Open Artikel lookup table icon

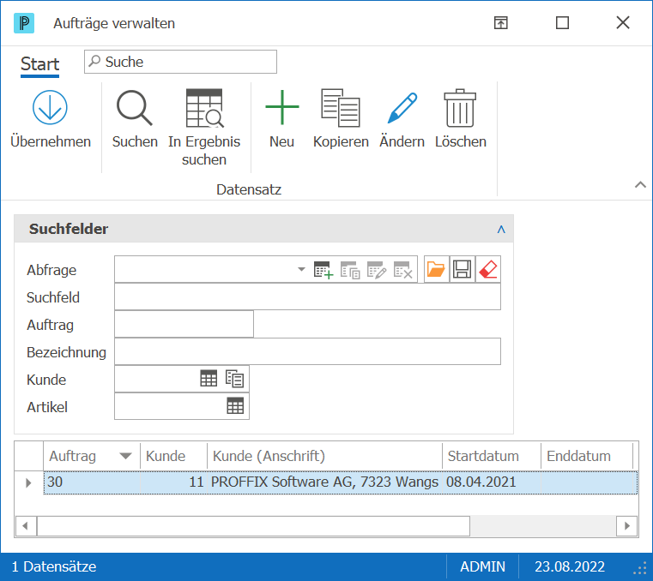pos(235,406)
